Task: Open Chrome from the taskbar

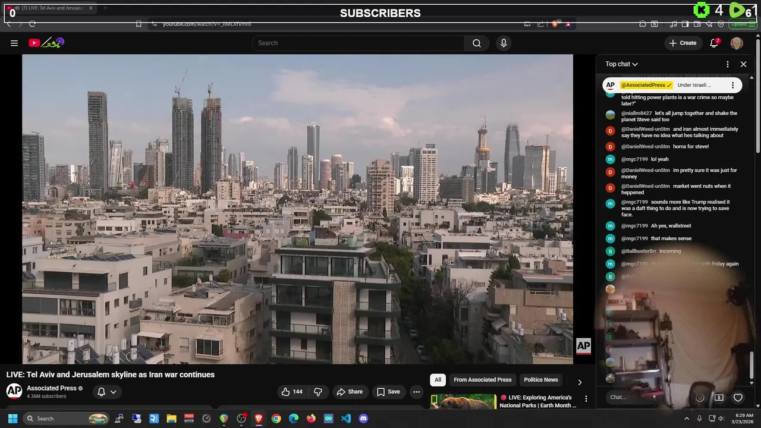Action: (276, 418)
